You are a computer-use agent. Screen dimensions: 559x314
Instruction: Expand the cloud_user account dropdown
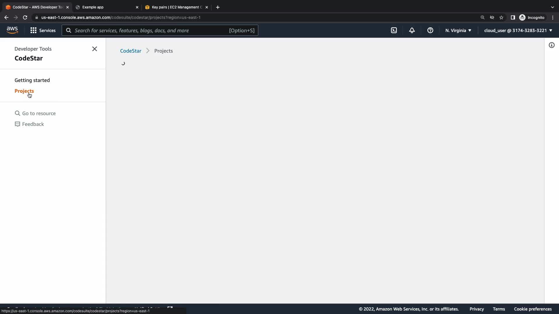518,30
